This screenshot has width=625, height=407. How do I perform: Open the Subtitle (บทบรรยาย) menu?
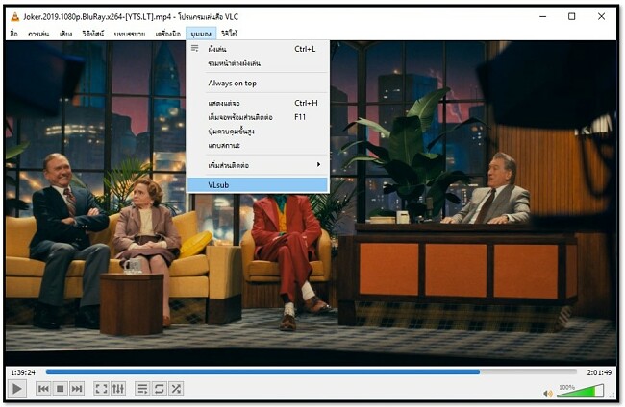coord(130,34)
